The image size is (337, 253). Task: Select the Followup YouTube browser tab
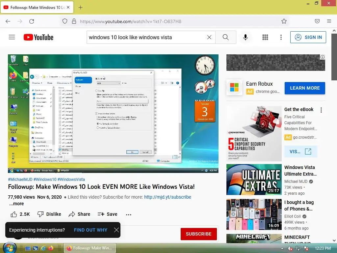coord(37,8)
